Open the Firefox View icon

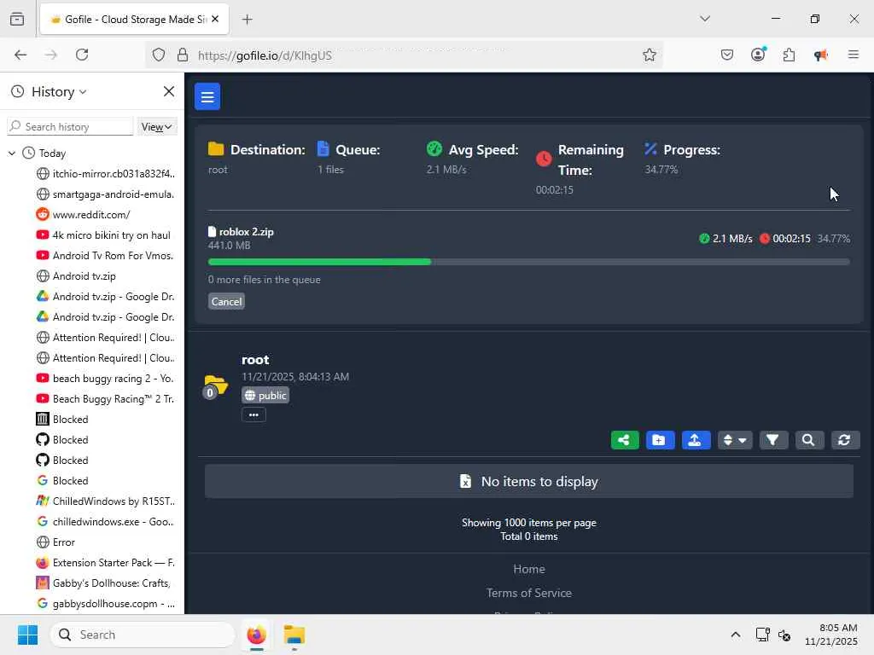[17, 19]
